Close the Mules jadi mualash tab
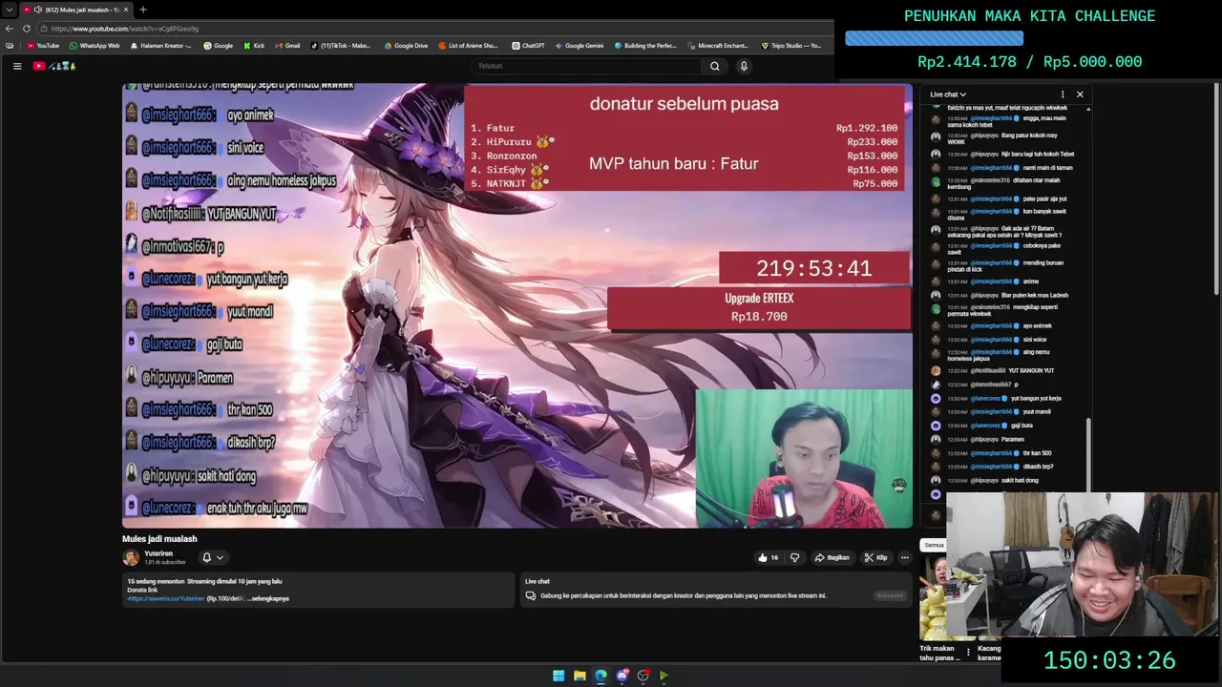Screen dimensions: 1222x687 pyautogui.click(x=125, y=10)
